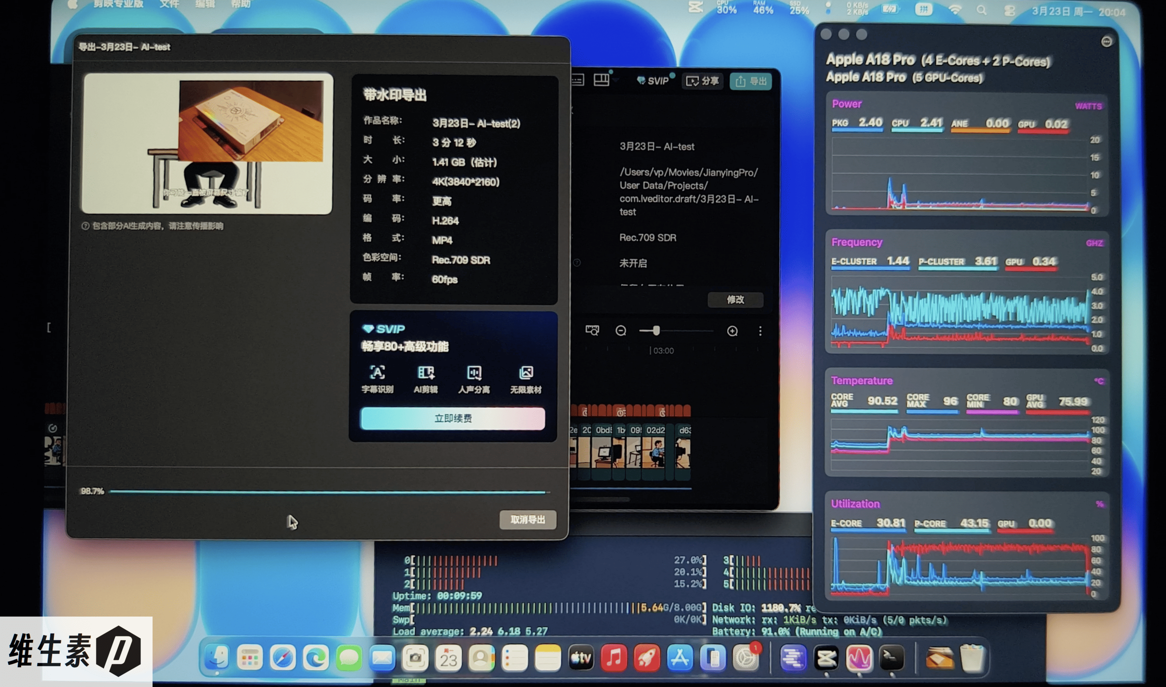
Task: Click the timeline zoom-in magnifier icon
Action: coord(732,331)
